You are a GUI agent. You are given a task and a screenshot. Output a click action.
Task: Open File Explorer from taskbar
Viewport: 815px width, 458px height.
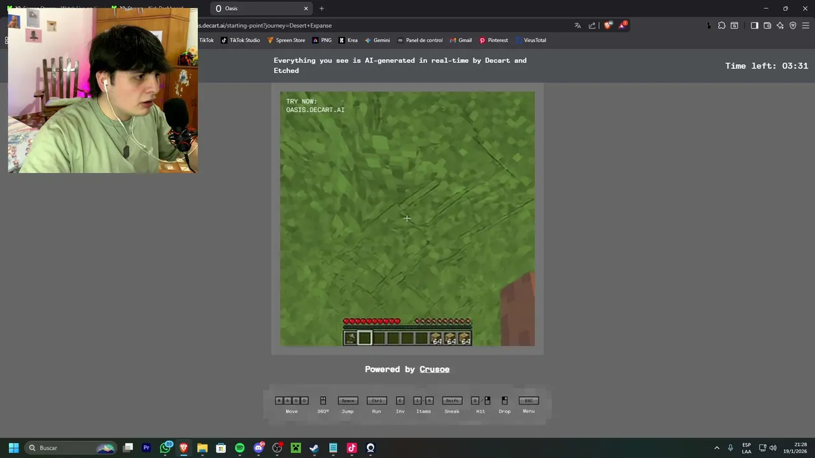click(202, 448)
